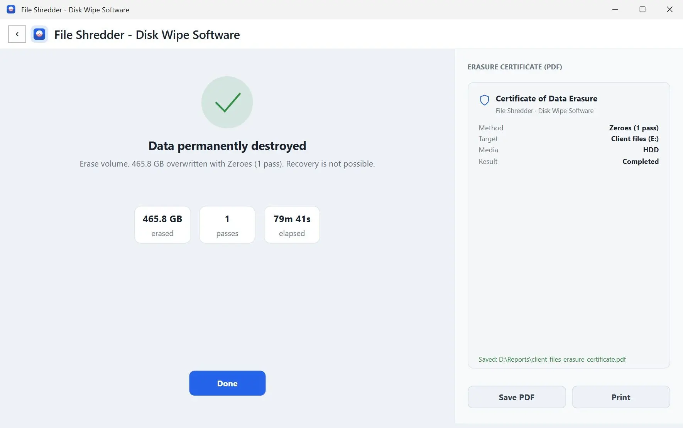683x428 pixels.
Task: Click the Done button
Action: tap(227, 383)
